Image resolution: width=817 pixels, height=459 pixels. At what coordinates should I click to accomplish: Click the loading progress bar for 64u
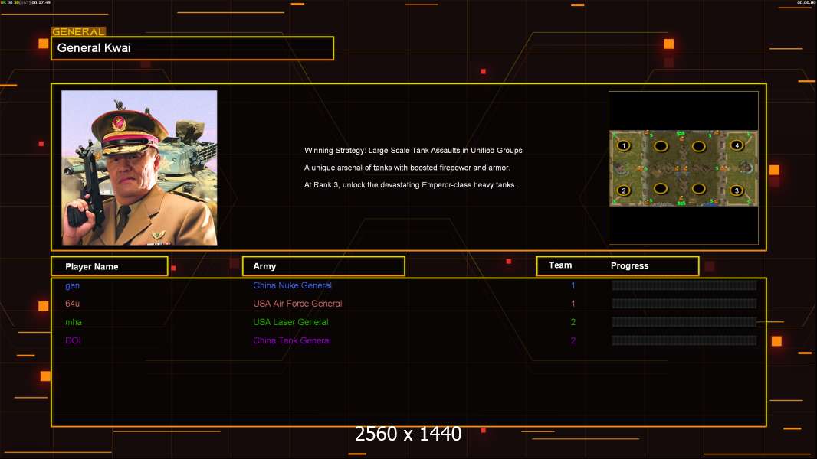[x=684, y=304]
